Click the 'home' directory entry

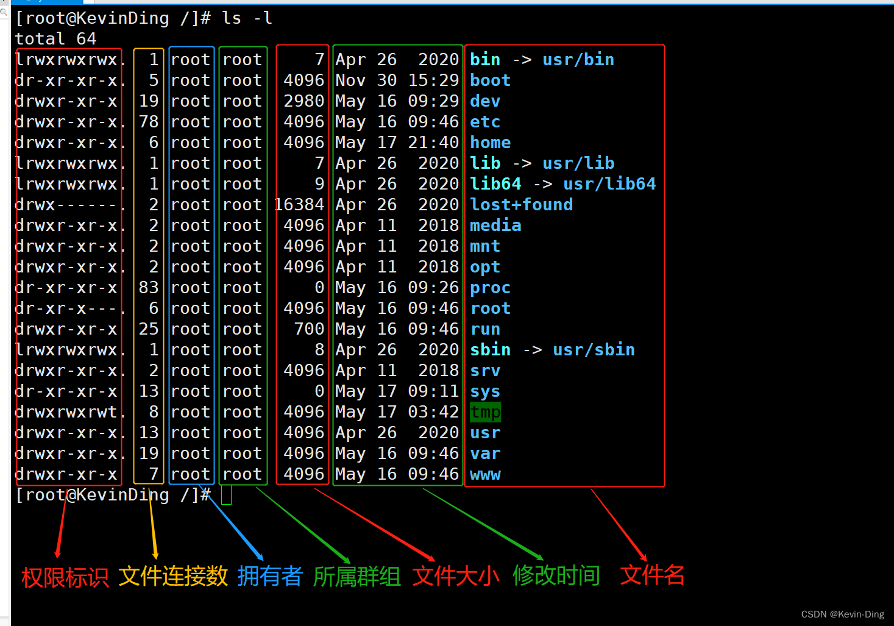pos(490,143)
